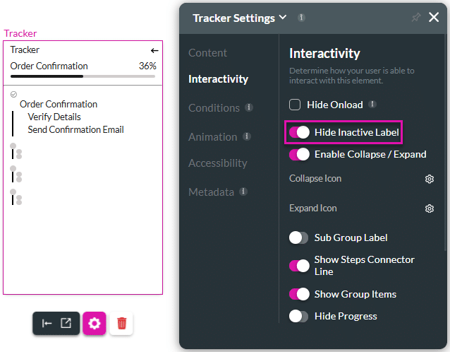The height and width of the screenshot is (352, 450).
Task: Click the Tracker heading inside widget
Action: tap(25, 49)
